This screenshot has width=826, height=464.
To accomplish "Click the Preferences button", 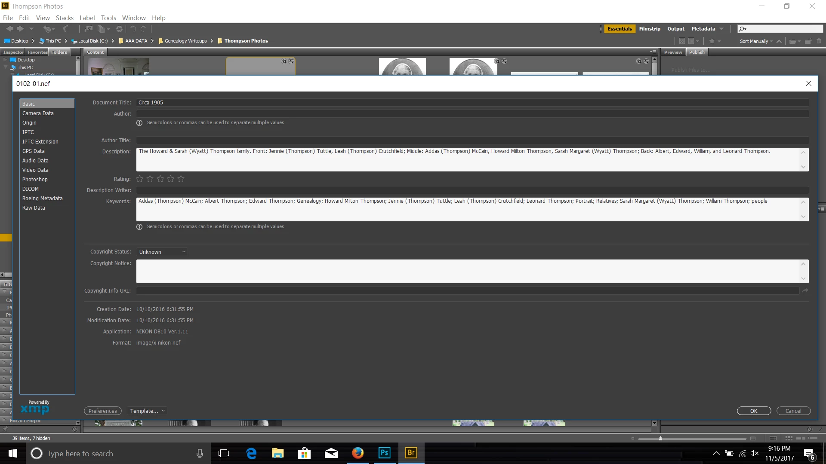I will pos(102,411).
